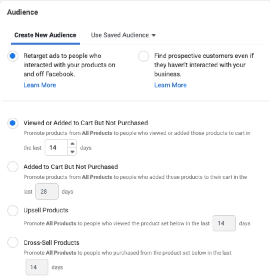Click the arrow beside Use Saved Audience
The image size is (270, 279).
coord(154,35)
